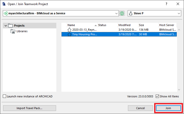Click the Cancel button

click(x=140, y=108)
